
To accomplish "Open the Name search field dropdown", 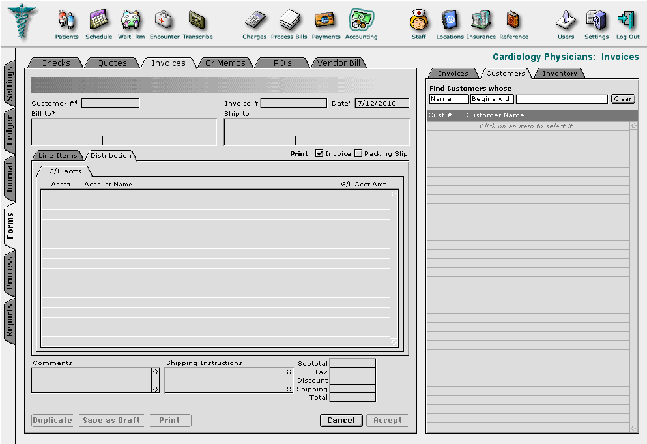I will click(449, 99).
